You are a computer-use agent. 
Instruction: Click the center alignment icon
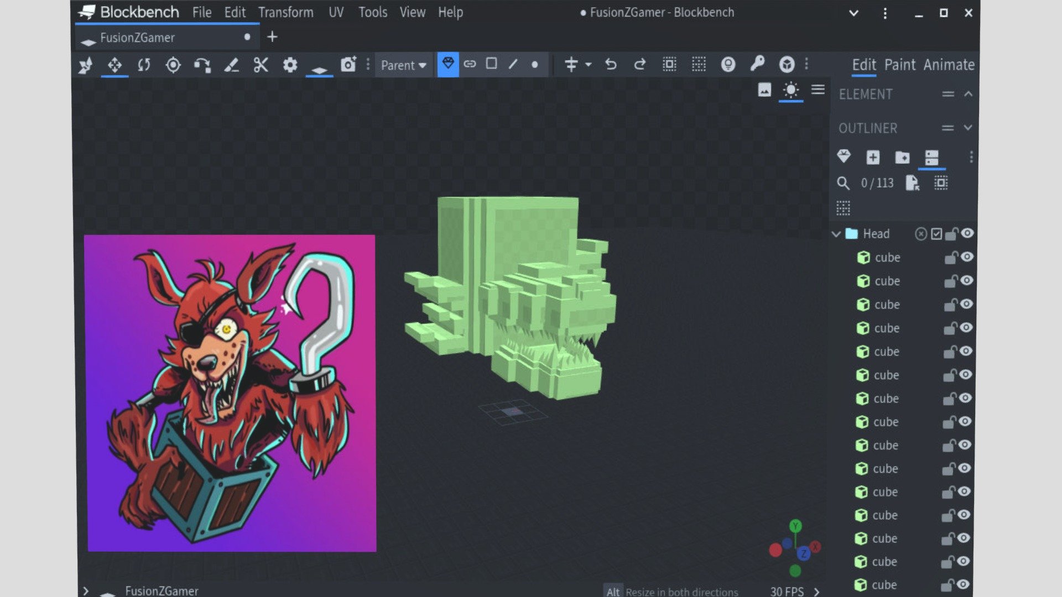tap(571, 65)
